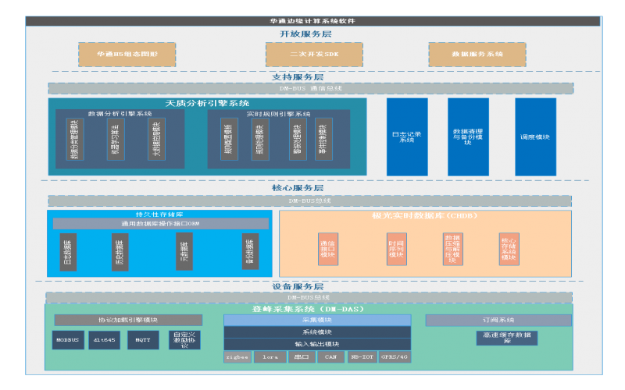Click the 数据清理与备份模块 block
625x390 pixels.
point(468,136)
